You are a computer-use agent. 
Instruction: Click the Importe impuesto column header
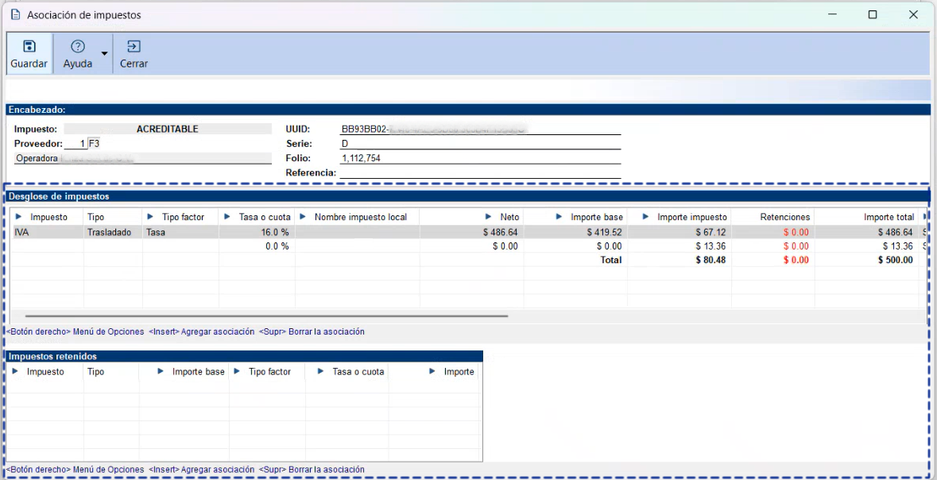point(691,217)
